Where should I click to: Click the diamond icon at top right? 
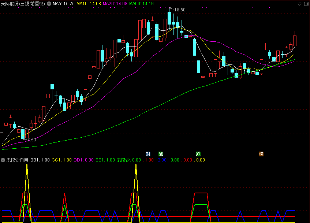click(299, 4)
